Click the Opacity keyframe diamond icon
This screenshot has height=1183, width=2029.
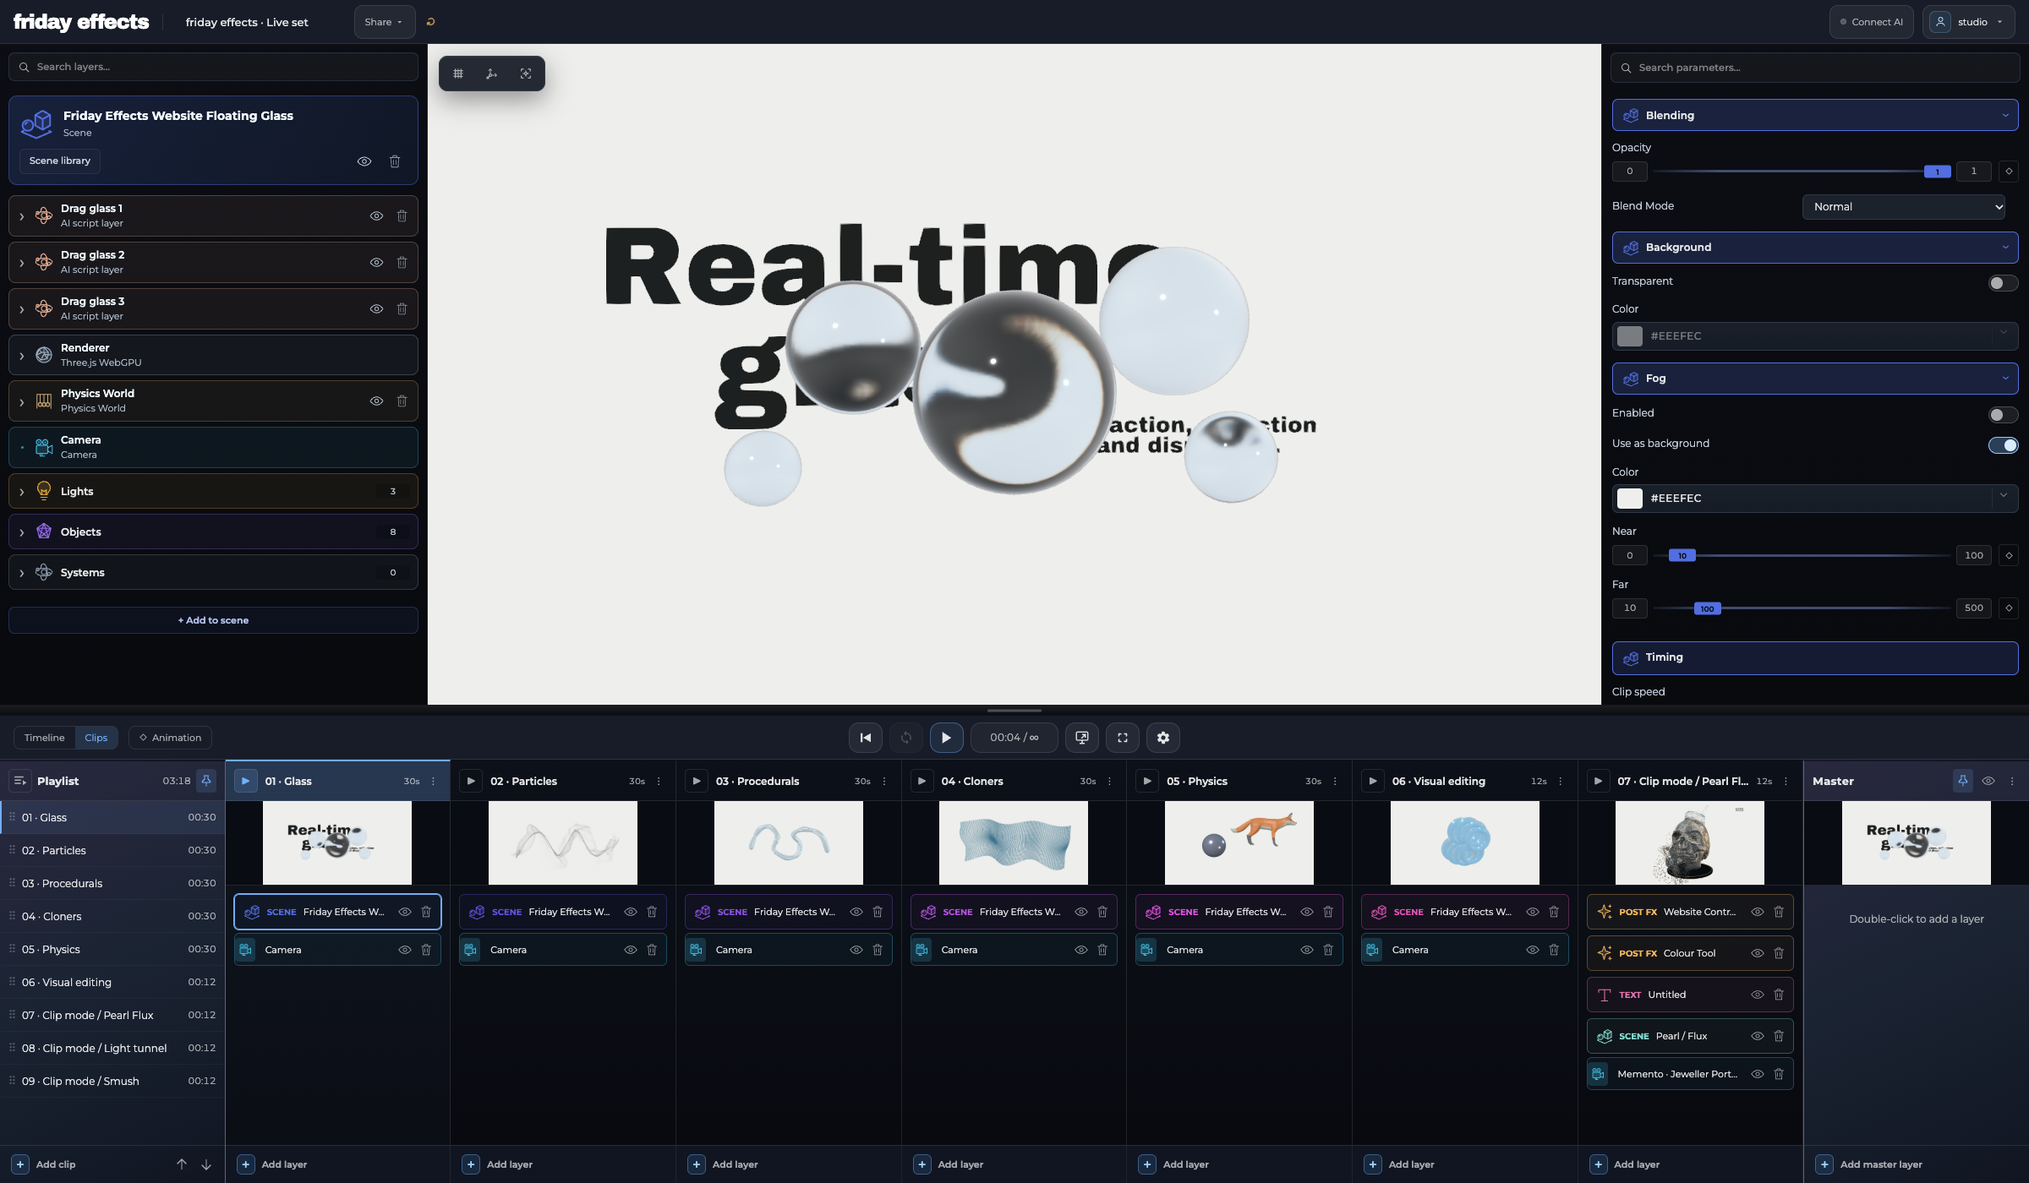click(2009, 172)
